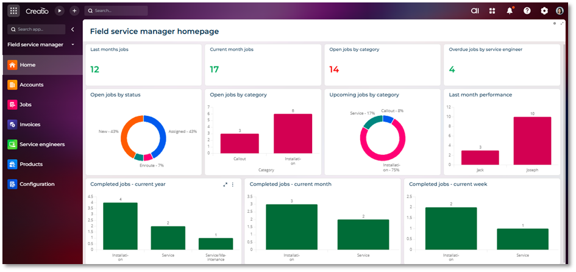Click the plus quick-add button
The width and height of the screenshot is (576, 272).
pyautogui.click(x=74, y=10)
